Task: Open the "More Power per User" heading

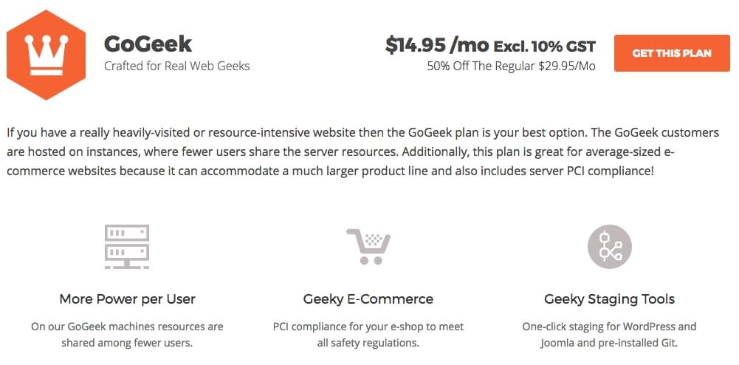Action: [127, 299]
